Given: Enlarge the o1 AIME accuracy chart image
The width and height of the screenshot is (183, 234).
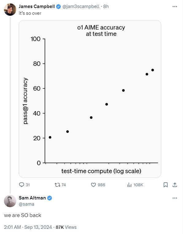Looking at the screenshot, I should (x=90, y=99).
